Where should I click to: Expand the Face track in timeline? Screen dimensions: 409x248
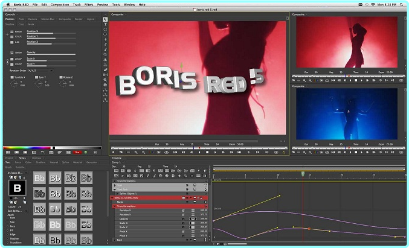[115, 240]
